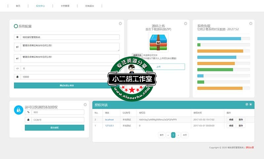Go to 末页 in pagination
The width and height of the screenshot is (264, 159).
185,135
